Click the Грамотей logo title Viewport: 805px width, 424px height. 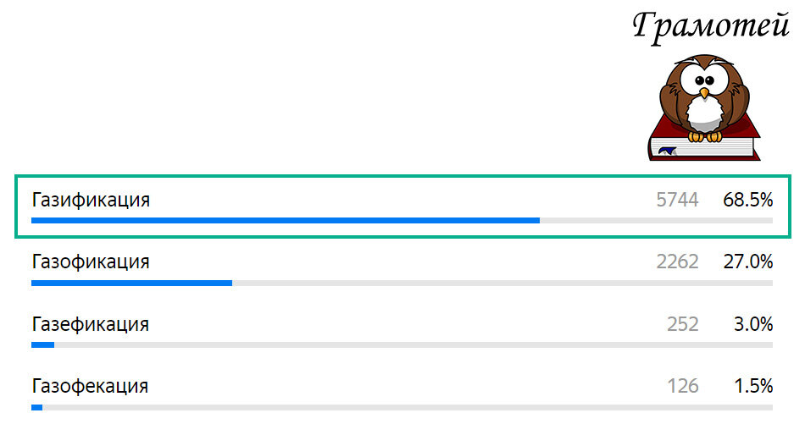[711, 25]
